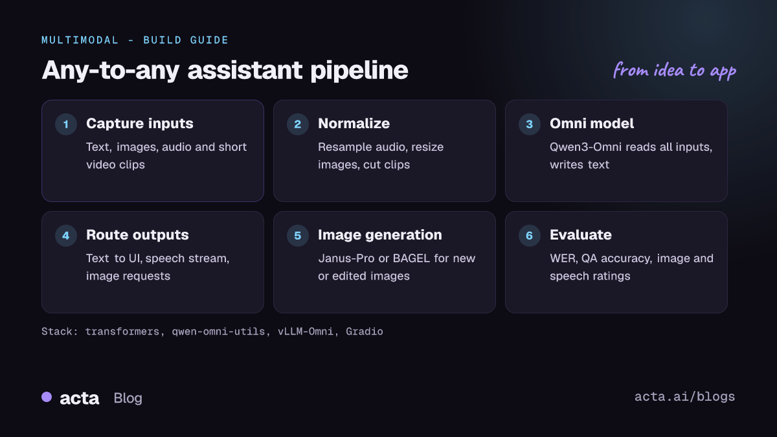Click the step 1 number badge
The image size is (777, 437).
point(66,124)
